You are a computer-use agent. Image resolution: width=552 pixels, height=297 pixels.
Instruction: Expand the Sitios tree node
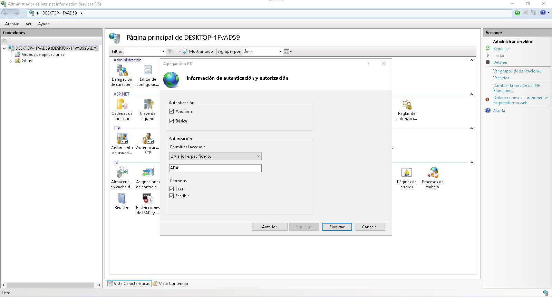click(11, 61)
